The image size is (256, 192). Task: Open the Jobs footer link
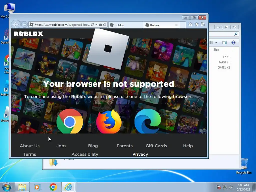coord(61,146)
